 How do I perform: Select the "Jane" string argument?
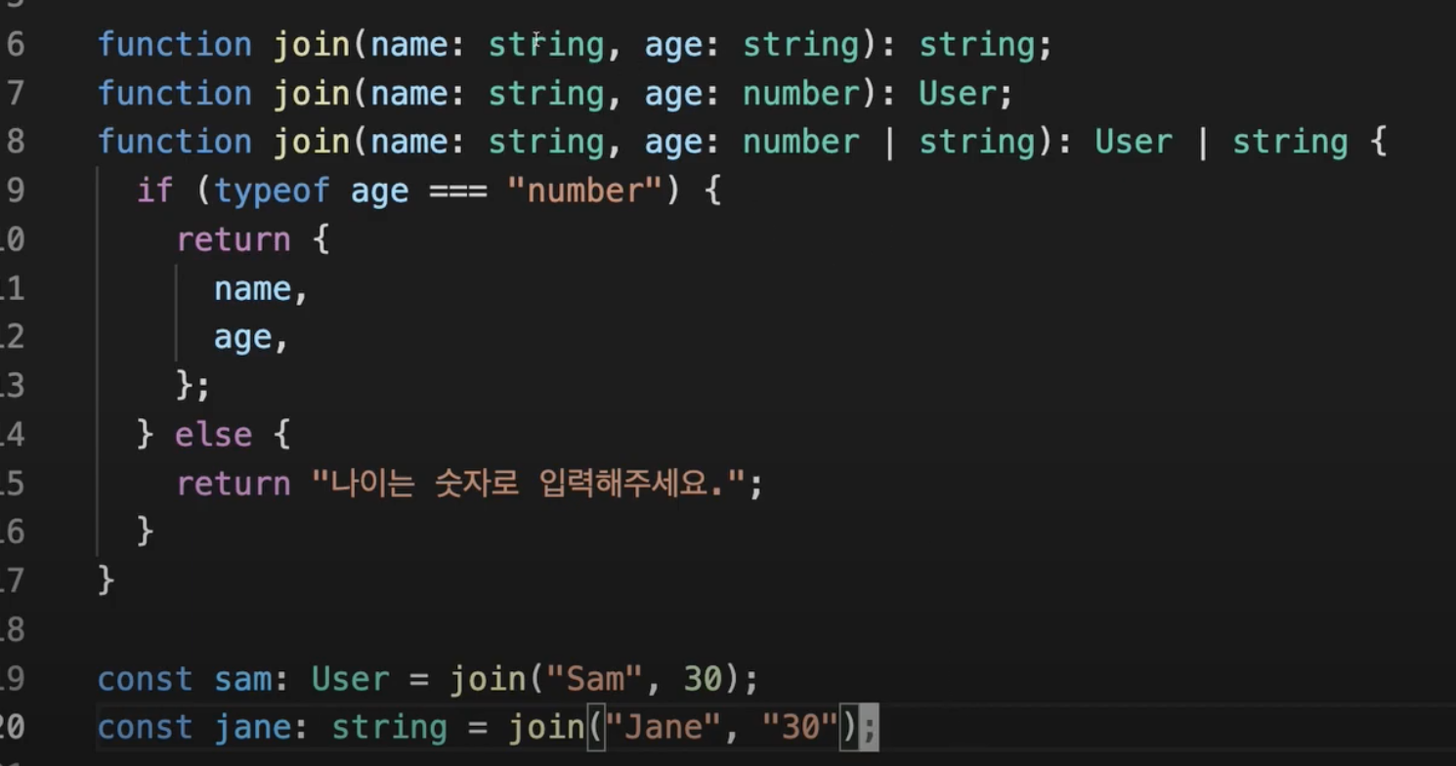(664, 728)
